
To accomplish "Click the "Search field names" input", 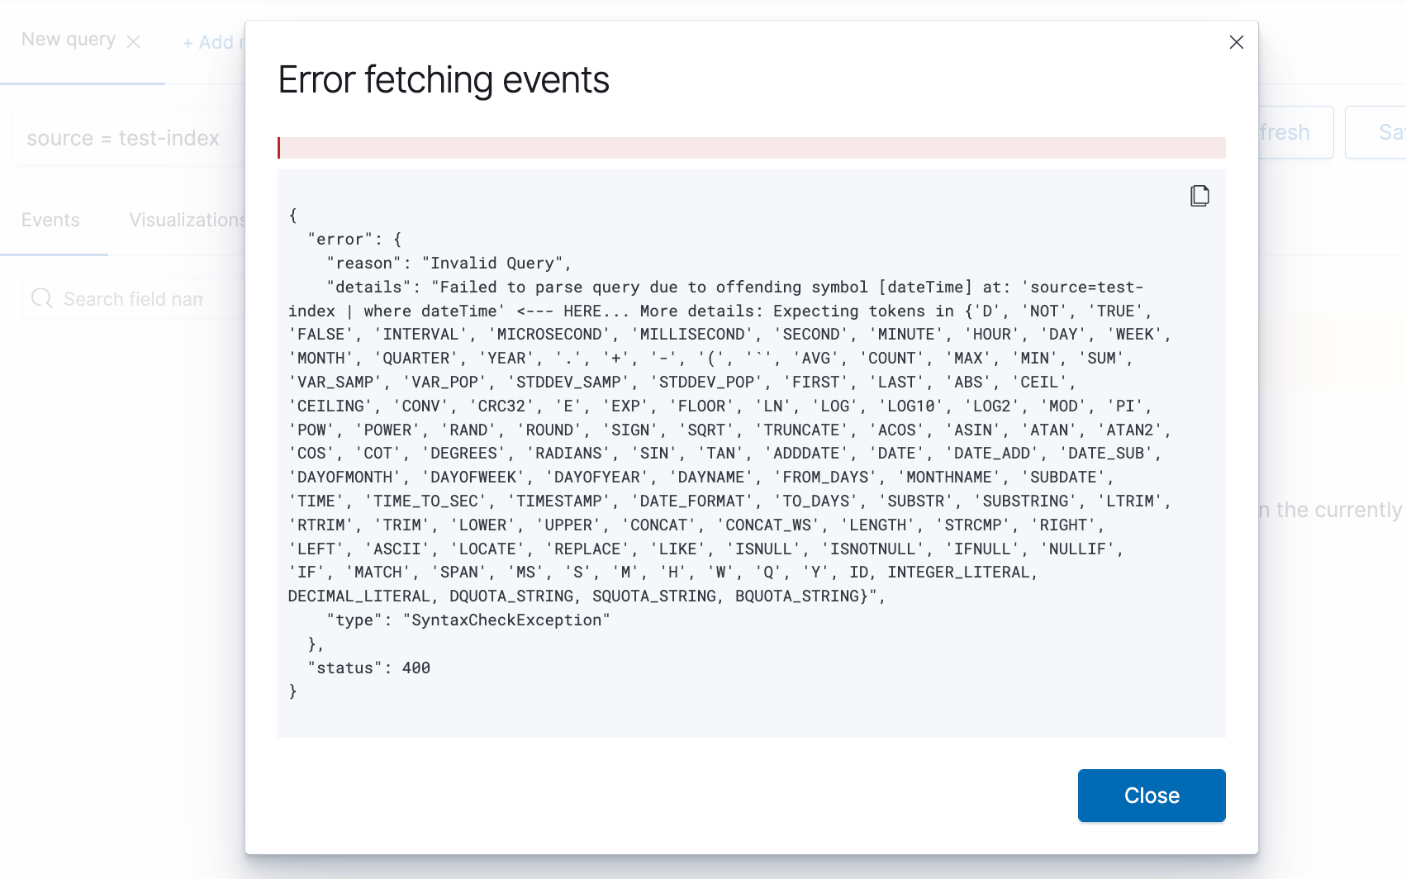I will tap(135, 298).
